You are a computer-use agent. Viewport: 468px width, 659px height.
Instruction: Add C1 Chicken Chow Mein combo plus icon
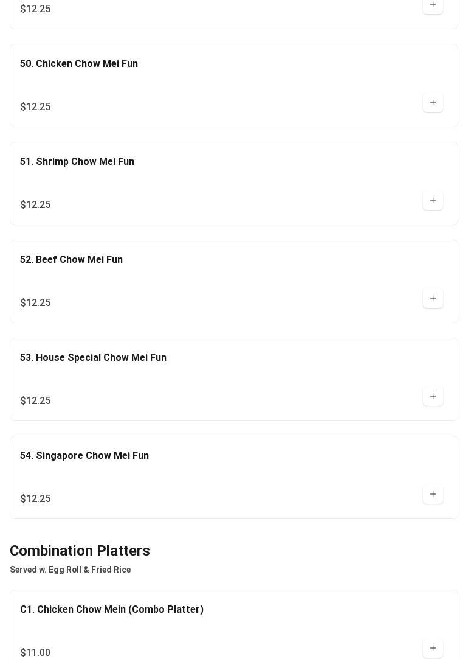tap(433, 649)
